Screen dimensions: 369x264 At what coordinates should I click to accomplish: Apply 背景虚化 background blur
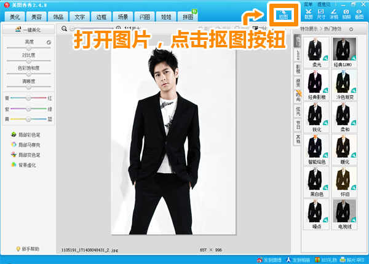23,165
